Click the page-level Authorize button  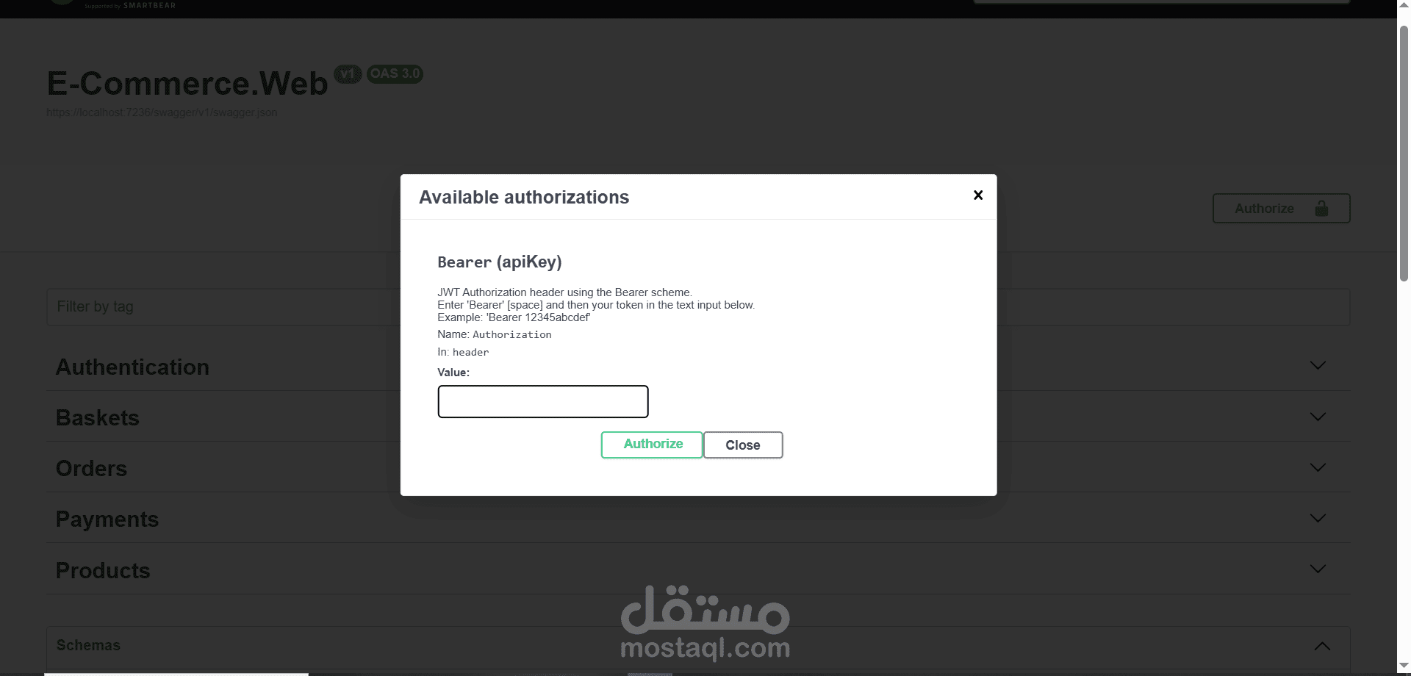point(1281,209)
